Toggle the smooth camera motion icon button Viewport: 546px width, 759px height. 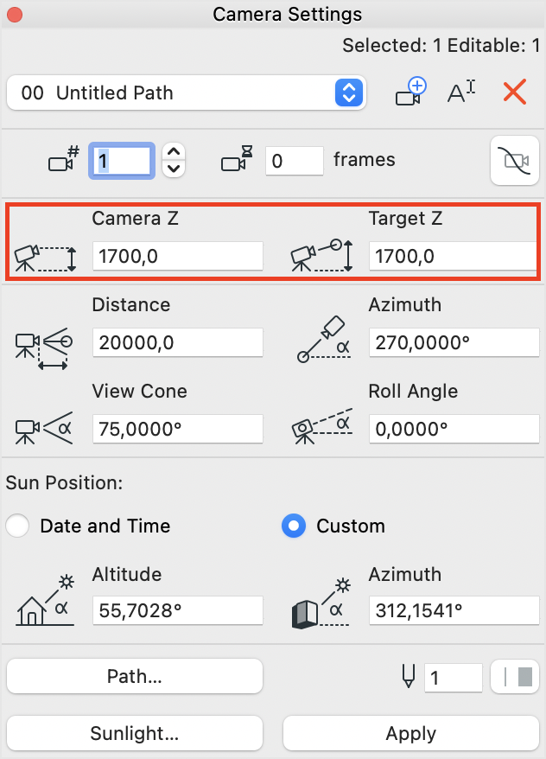[x=515, y=160]
